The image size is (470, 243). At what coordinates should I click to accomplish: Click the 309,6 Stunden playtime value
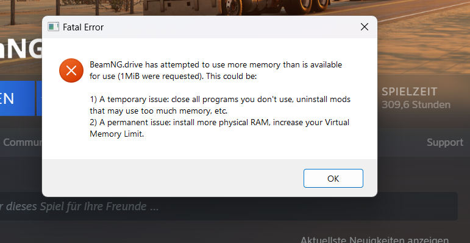coord(416,104)
